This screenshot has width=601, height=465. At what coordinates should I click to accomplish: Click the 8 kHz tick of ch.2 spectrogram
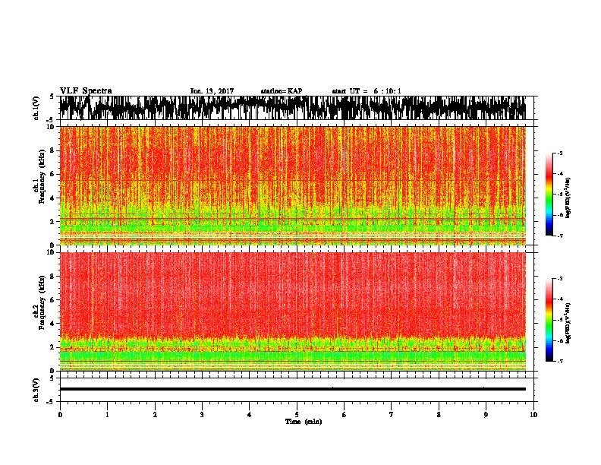52,277
